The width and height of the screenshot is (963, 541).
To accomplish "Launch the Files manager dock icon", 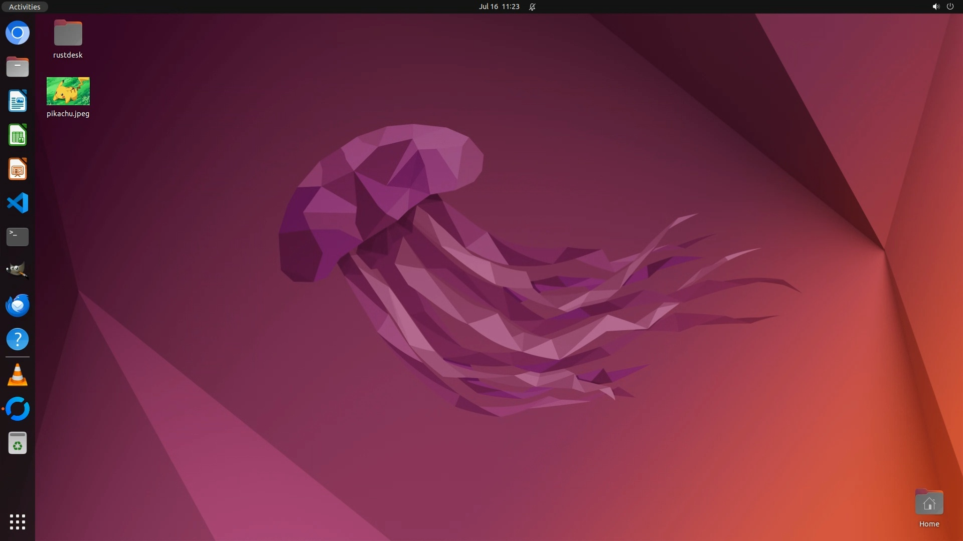I will (x=18, y=67).
